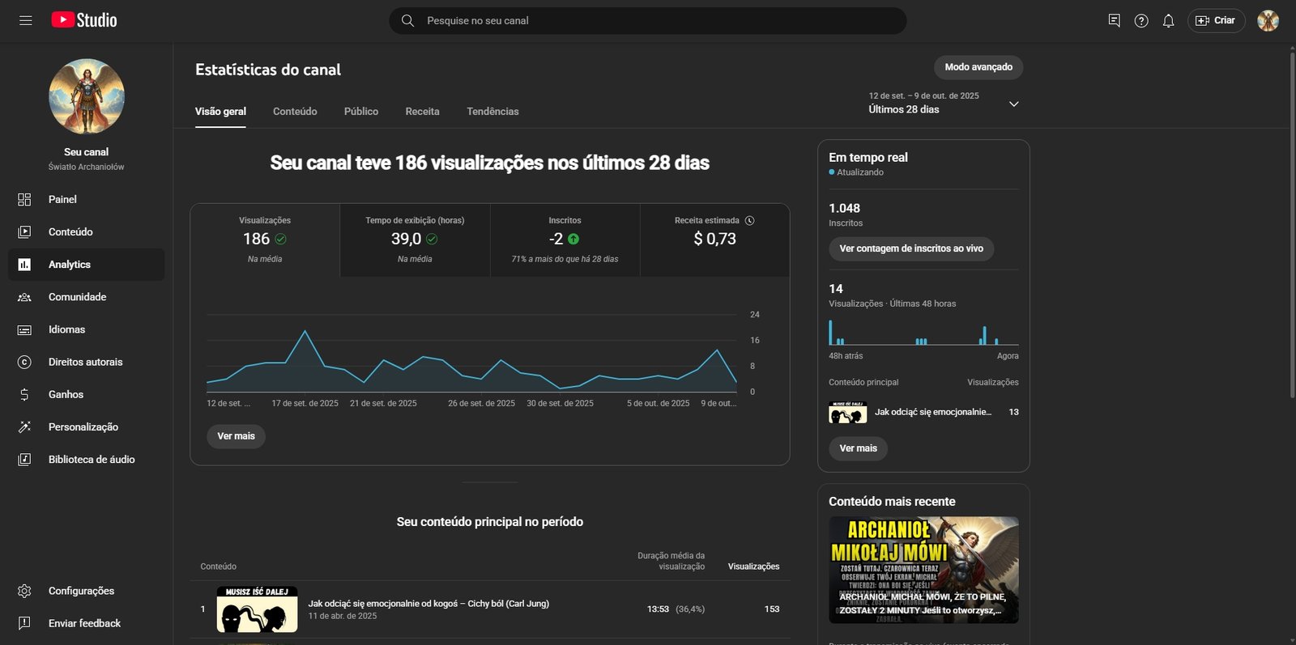Switch to the Tendências tab

(x=492, y=112)
